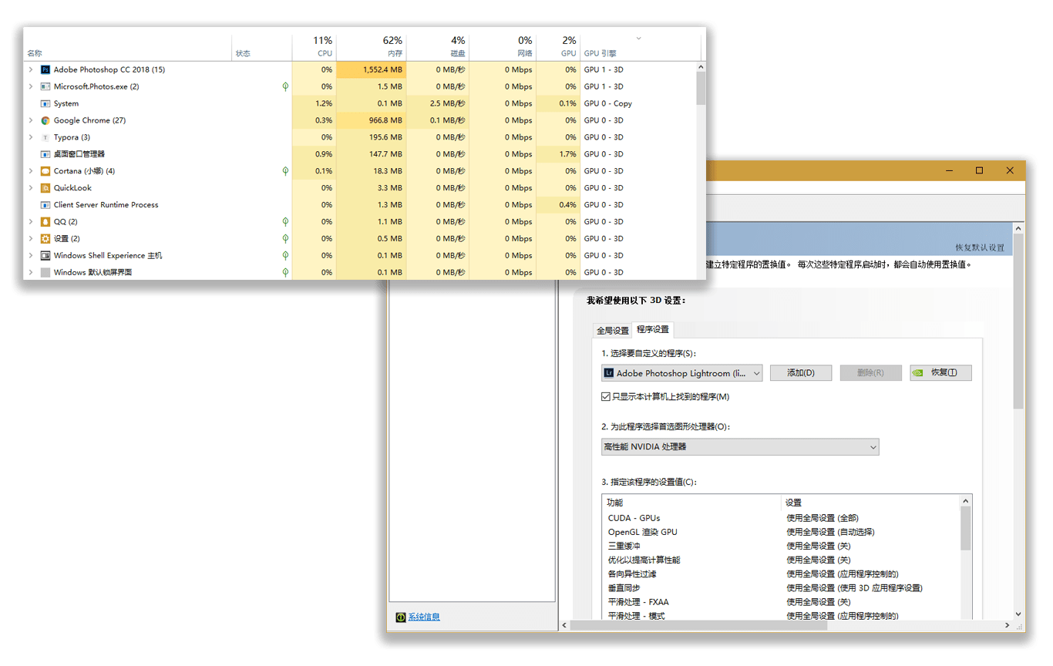
Task: Click the green leaf status icon for Cortana
Action: tap(285, 171)
